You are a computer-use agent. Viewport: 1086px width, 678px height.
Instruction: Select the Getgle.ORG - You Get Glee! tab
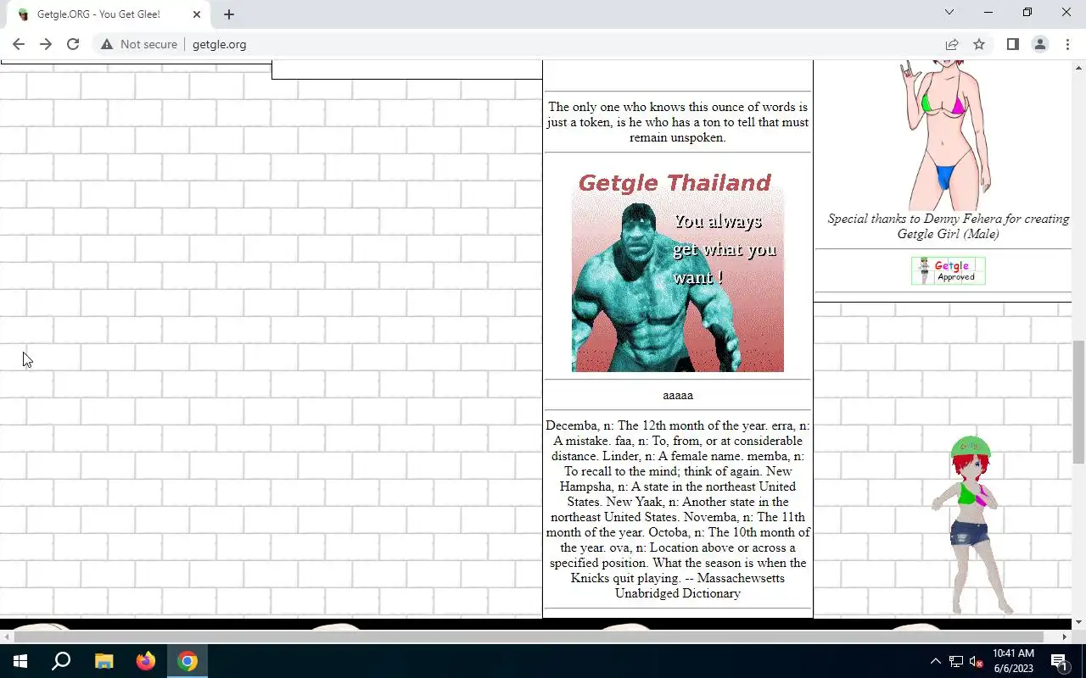click(109, 14)
